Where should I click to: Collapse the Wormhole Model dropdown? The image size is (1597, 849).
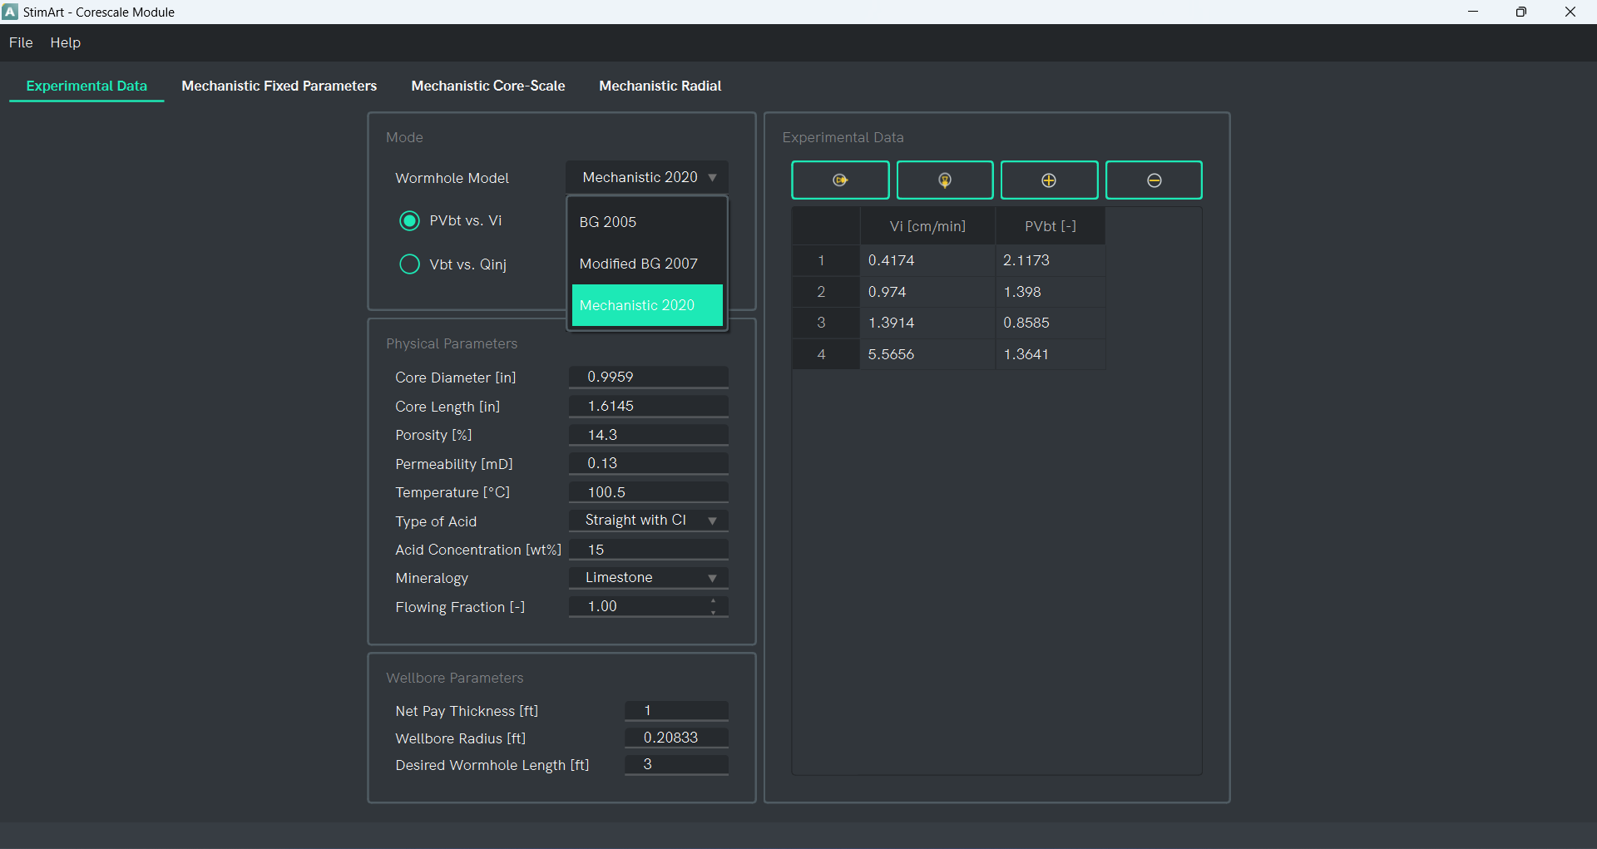tap(647, 177)
